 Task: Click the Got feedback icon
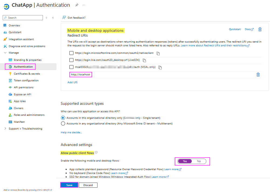pos(63,18)
